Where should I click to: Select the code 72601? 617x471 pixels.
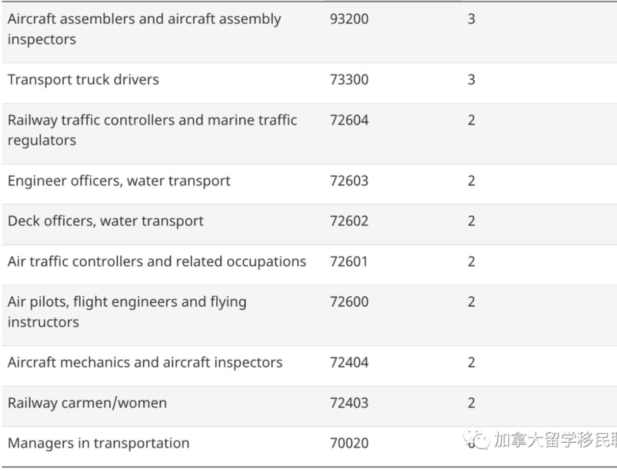point(349,262)
